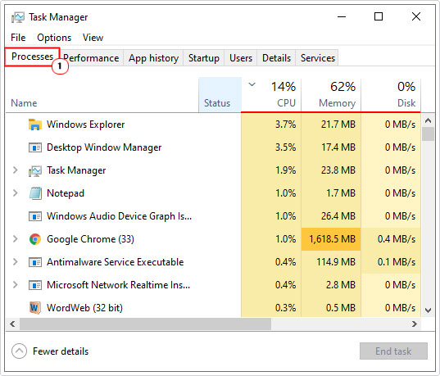Click the vertical scrollbar down arrow
Image resolution: width=440 pixels, height=376 pixels.
tap(428, 310)
